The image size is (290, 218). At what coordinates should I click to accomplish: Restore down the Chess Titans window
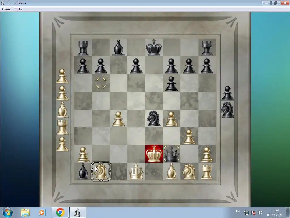(275, 3)
